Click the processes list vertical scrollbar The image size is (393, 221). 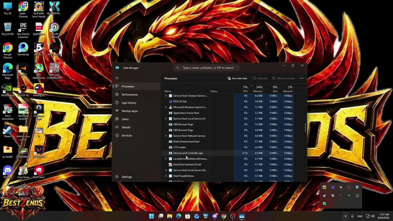click(x=305, y=128)
